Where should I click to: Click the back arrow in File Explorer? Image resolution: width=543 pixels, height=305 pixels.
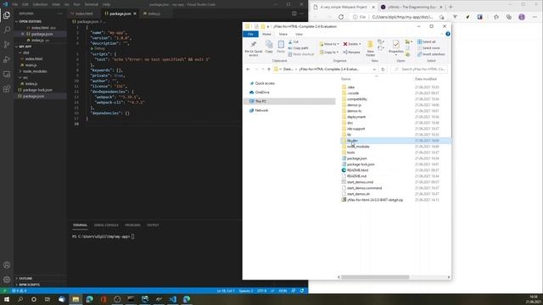pyautogui.click(x=248, y=69)
